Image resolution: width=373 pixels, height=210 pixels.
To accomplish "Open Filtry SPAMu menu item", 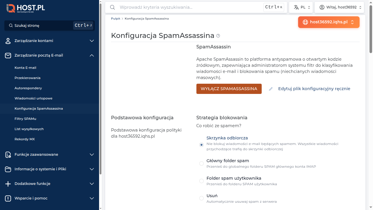I will pos(50,119).
